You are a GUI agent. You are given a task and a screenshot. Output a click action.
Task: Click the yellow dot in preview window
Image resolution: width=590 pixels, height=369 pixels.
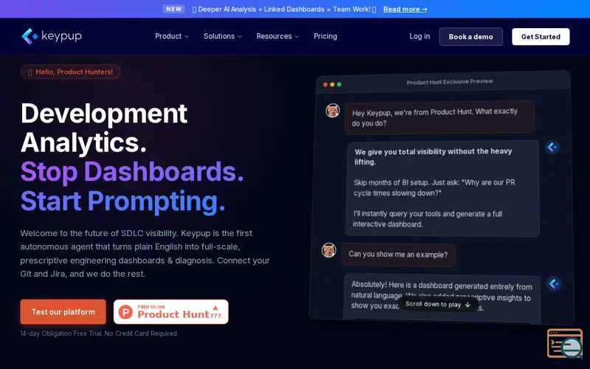click(333, 85)
